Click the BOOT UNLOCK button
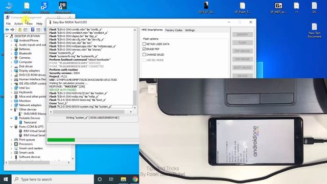The height and width of the screenshot is (184, 327). 242,67
